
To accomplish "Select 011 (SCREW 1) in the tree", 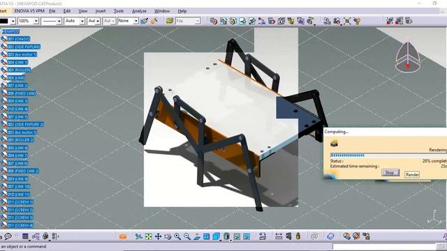I will point(20,202).
